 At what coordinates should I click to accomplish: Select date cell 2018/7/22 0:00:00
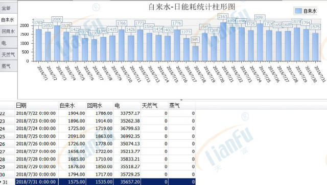[x=37, y=113]
